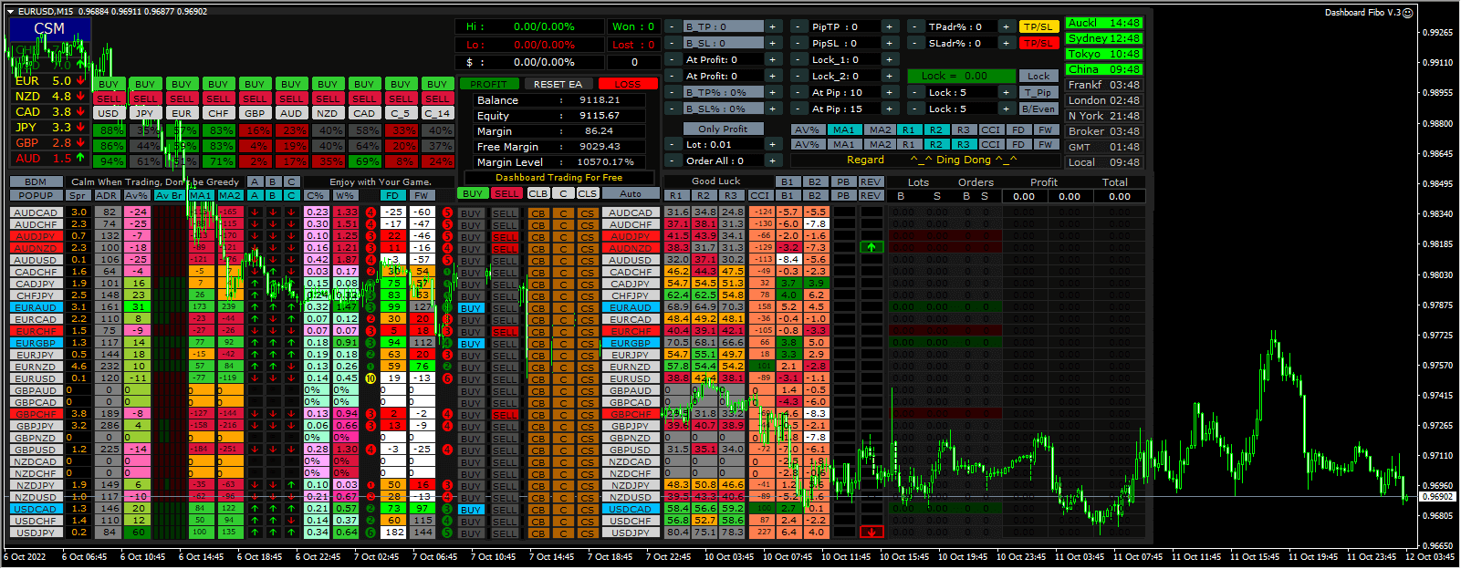
Task: Select the C% column header
Action: tap(316, 195)
